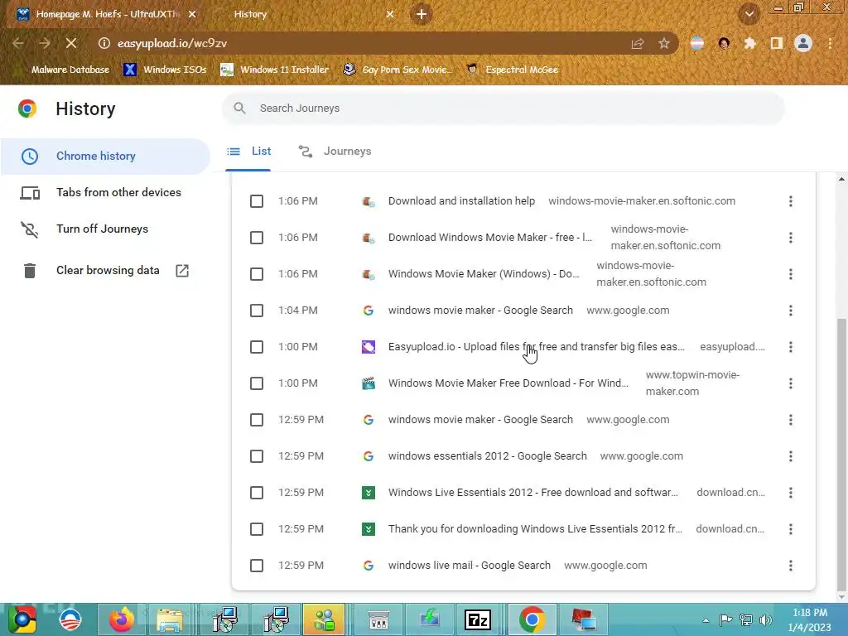Close the Homepage M. Hoefs tab
This screenshot has width=848, height=636.
pos(192,14)
